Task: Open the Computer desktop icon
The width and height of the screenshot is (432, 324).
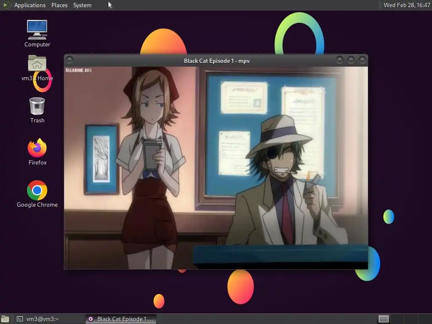Action: 37,33
